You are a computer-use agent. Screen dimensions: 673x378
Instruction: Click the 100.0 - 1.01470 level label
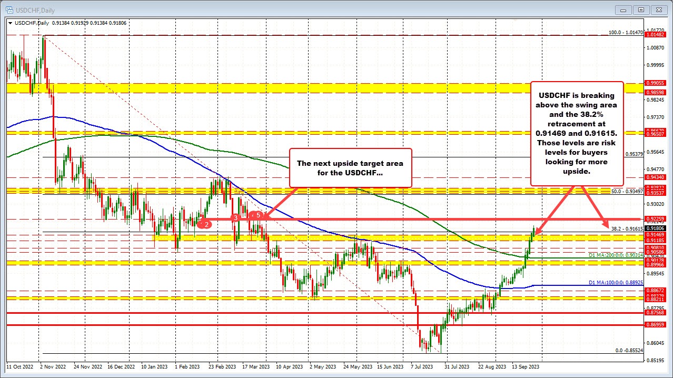coord(626,33)
